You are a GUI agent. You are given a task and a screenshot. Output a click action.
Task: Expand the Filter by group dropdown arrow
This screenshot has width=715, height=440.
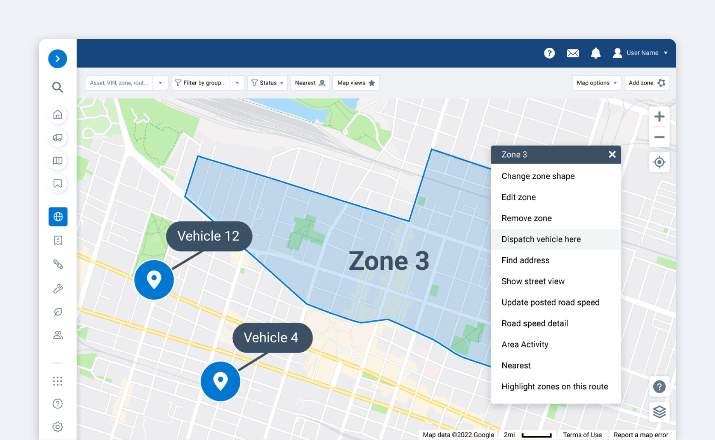[237, 83]
